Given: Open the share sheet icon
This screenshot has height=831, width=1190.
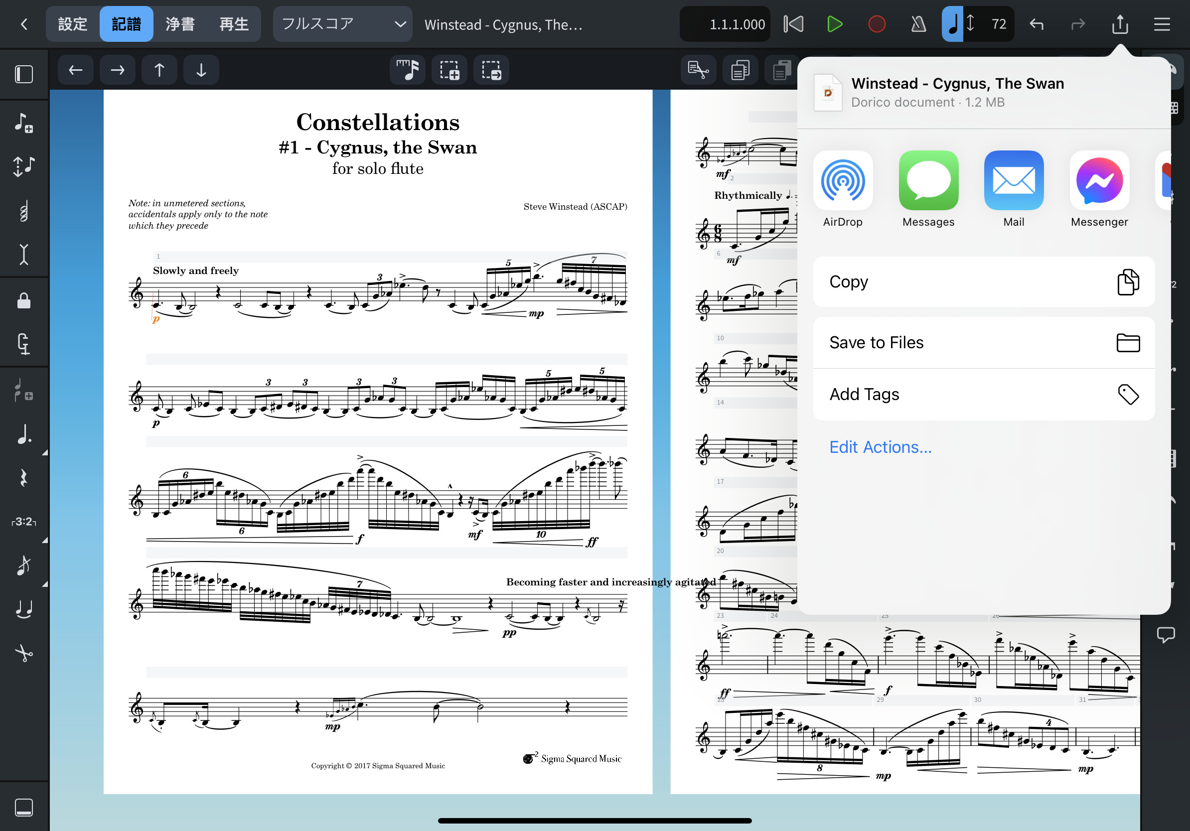Looking at the screenshot, I should click(x=1120, y=24).
